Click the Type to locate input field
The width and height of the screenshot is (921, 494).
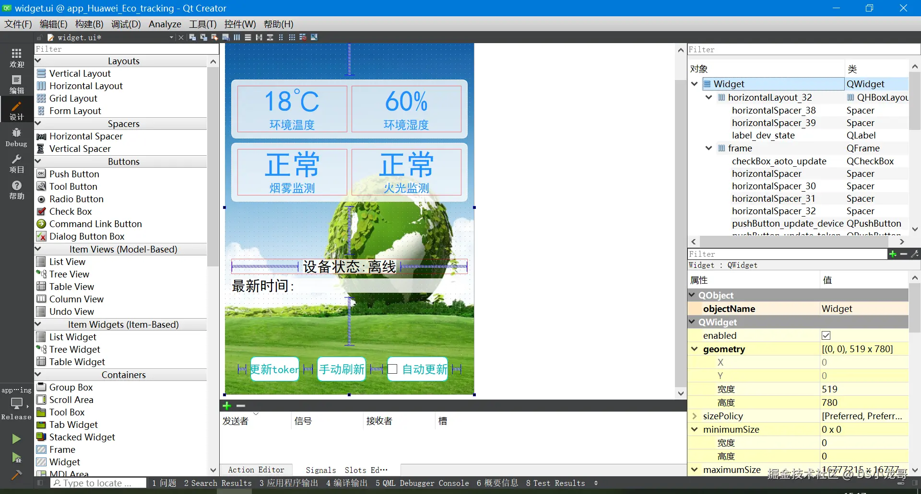98,483
